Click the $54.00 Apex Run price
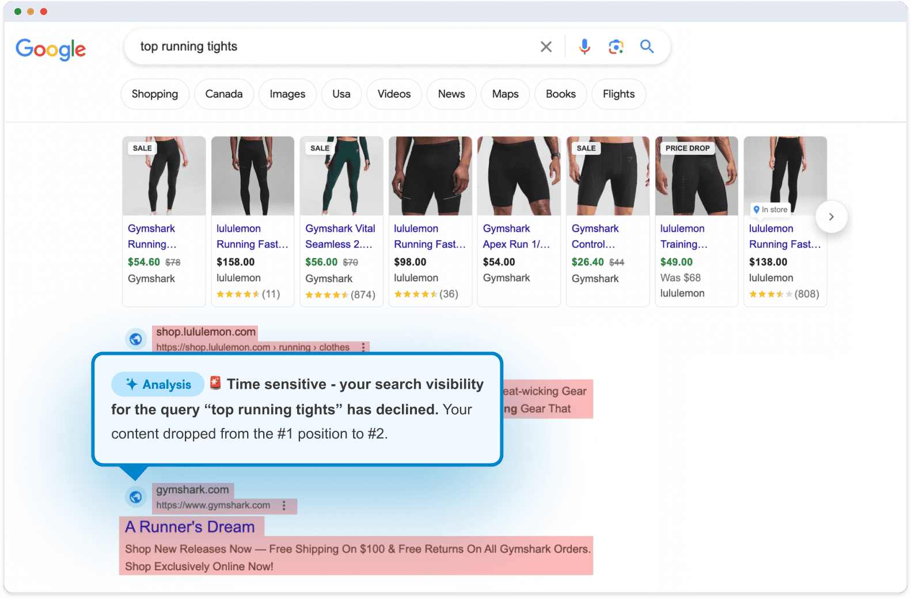 coord(499,262)
